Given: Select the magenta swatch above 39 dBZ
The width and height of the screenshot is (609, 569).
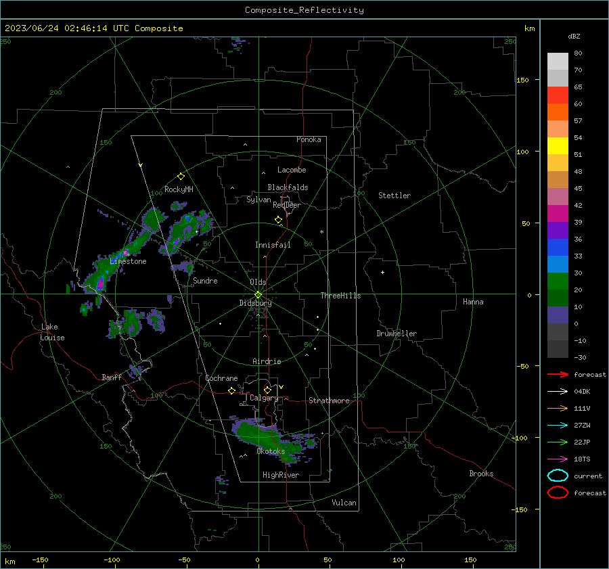Looking at the screenshot, I should pyautogui.click(x=558, y=214).
